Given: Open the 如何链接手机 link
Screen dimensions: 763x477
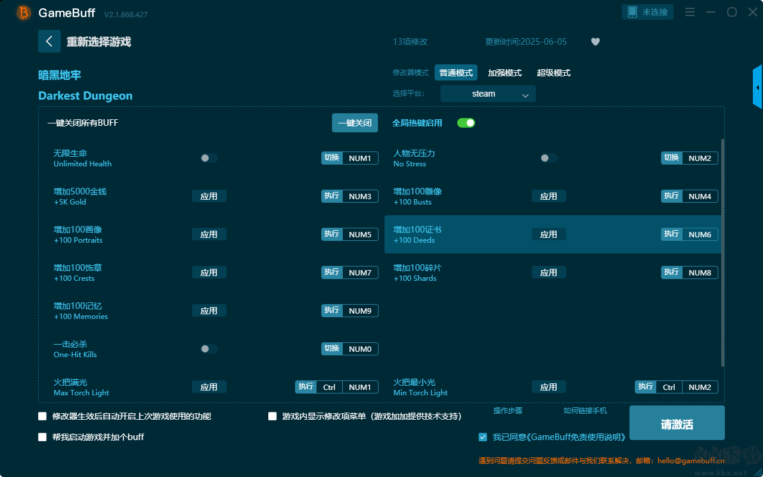Looking at the screenshot, I should [585, 411].
